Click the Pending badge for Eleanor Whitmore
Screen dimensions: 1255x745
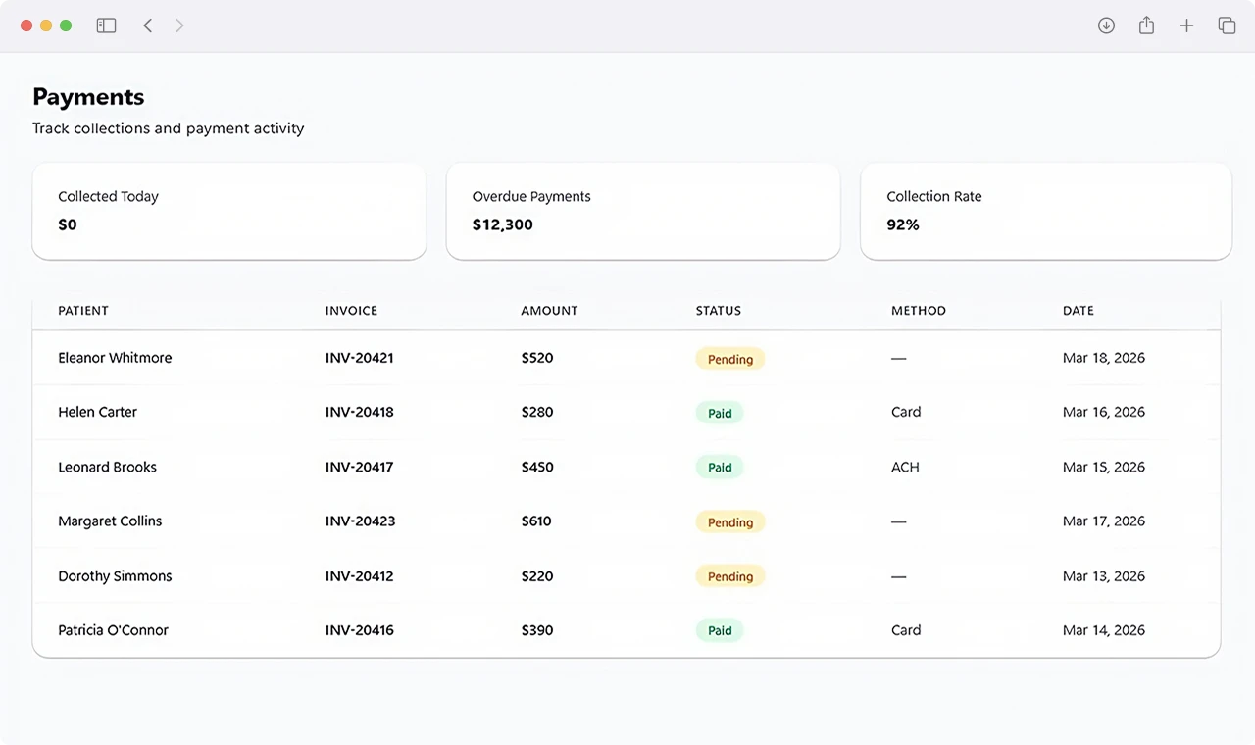[x=730, y=359]
